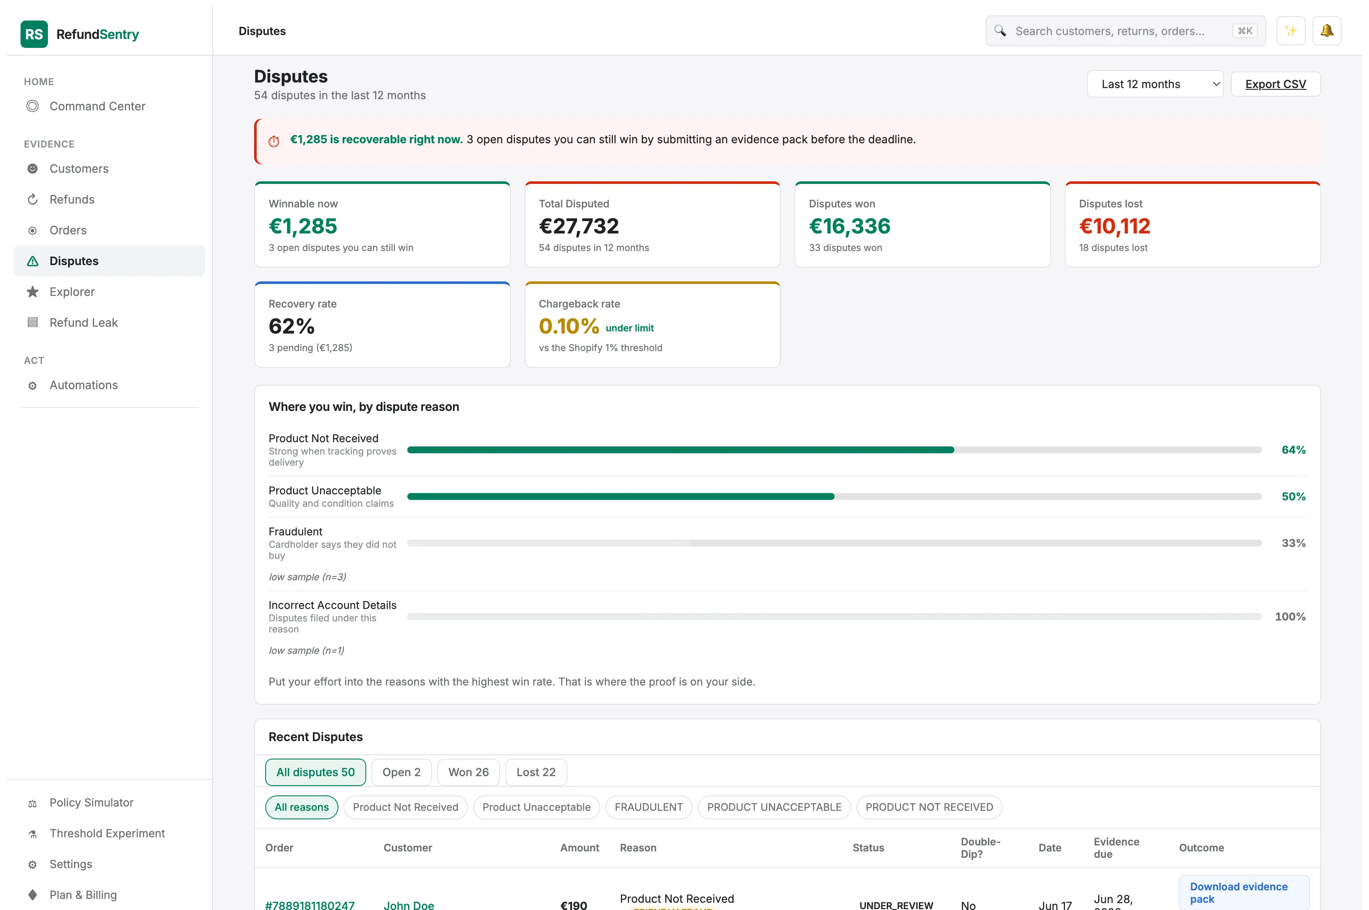This screenshot has width=1369, height=910.
Task: Click the Orders target icon
Action: pos(33,230)
